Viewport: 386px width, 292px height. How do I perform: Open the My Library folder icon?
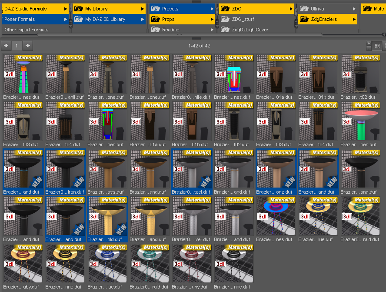coord(79,9)
